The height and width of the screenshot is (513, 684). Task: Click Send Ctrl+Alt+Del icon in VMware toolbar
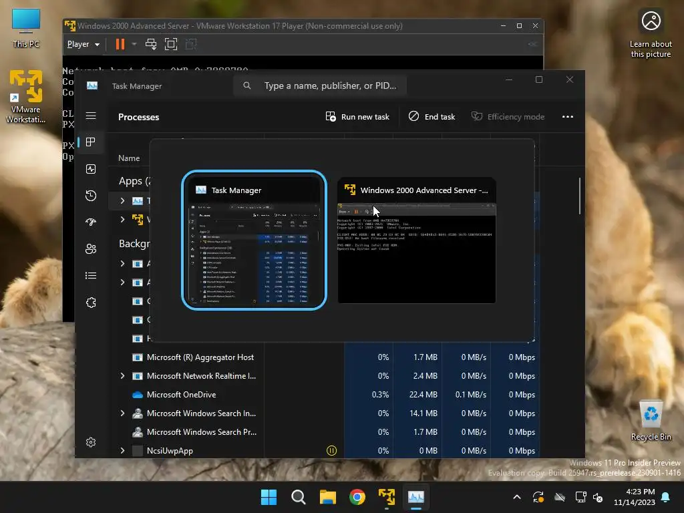click(x=151, y=44)
